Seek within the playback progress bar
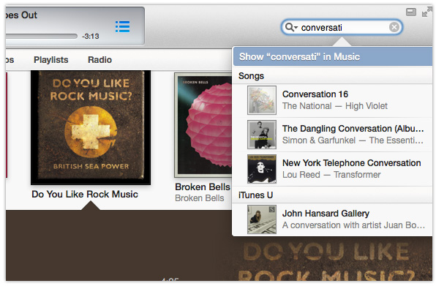 (42, 36)
